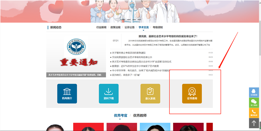Open news about 山西太谷乡村小学 金话筒 ceremony
261x131 pixels.
tap(141, 62)
